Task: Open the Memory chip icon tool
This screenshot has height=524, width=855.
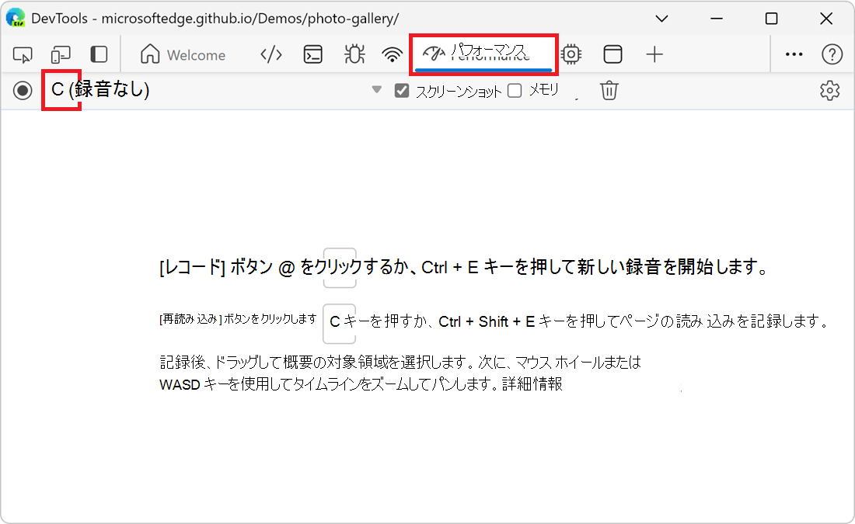Action: point(571,54)
